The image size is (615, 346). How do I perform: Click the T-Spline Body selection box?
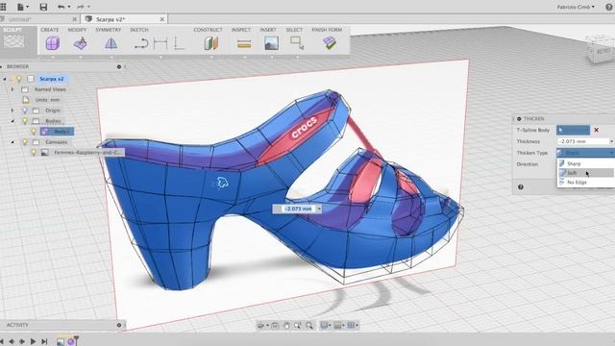pyautogui.click(x=573, y=130)
